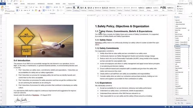
Task: Open the Styles pane options dropdown arrow
Action: pyautogui.click(x=189, y=17)
